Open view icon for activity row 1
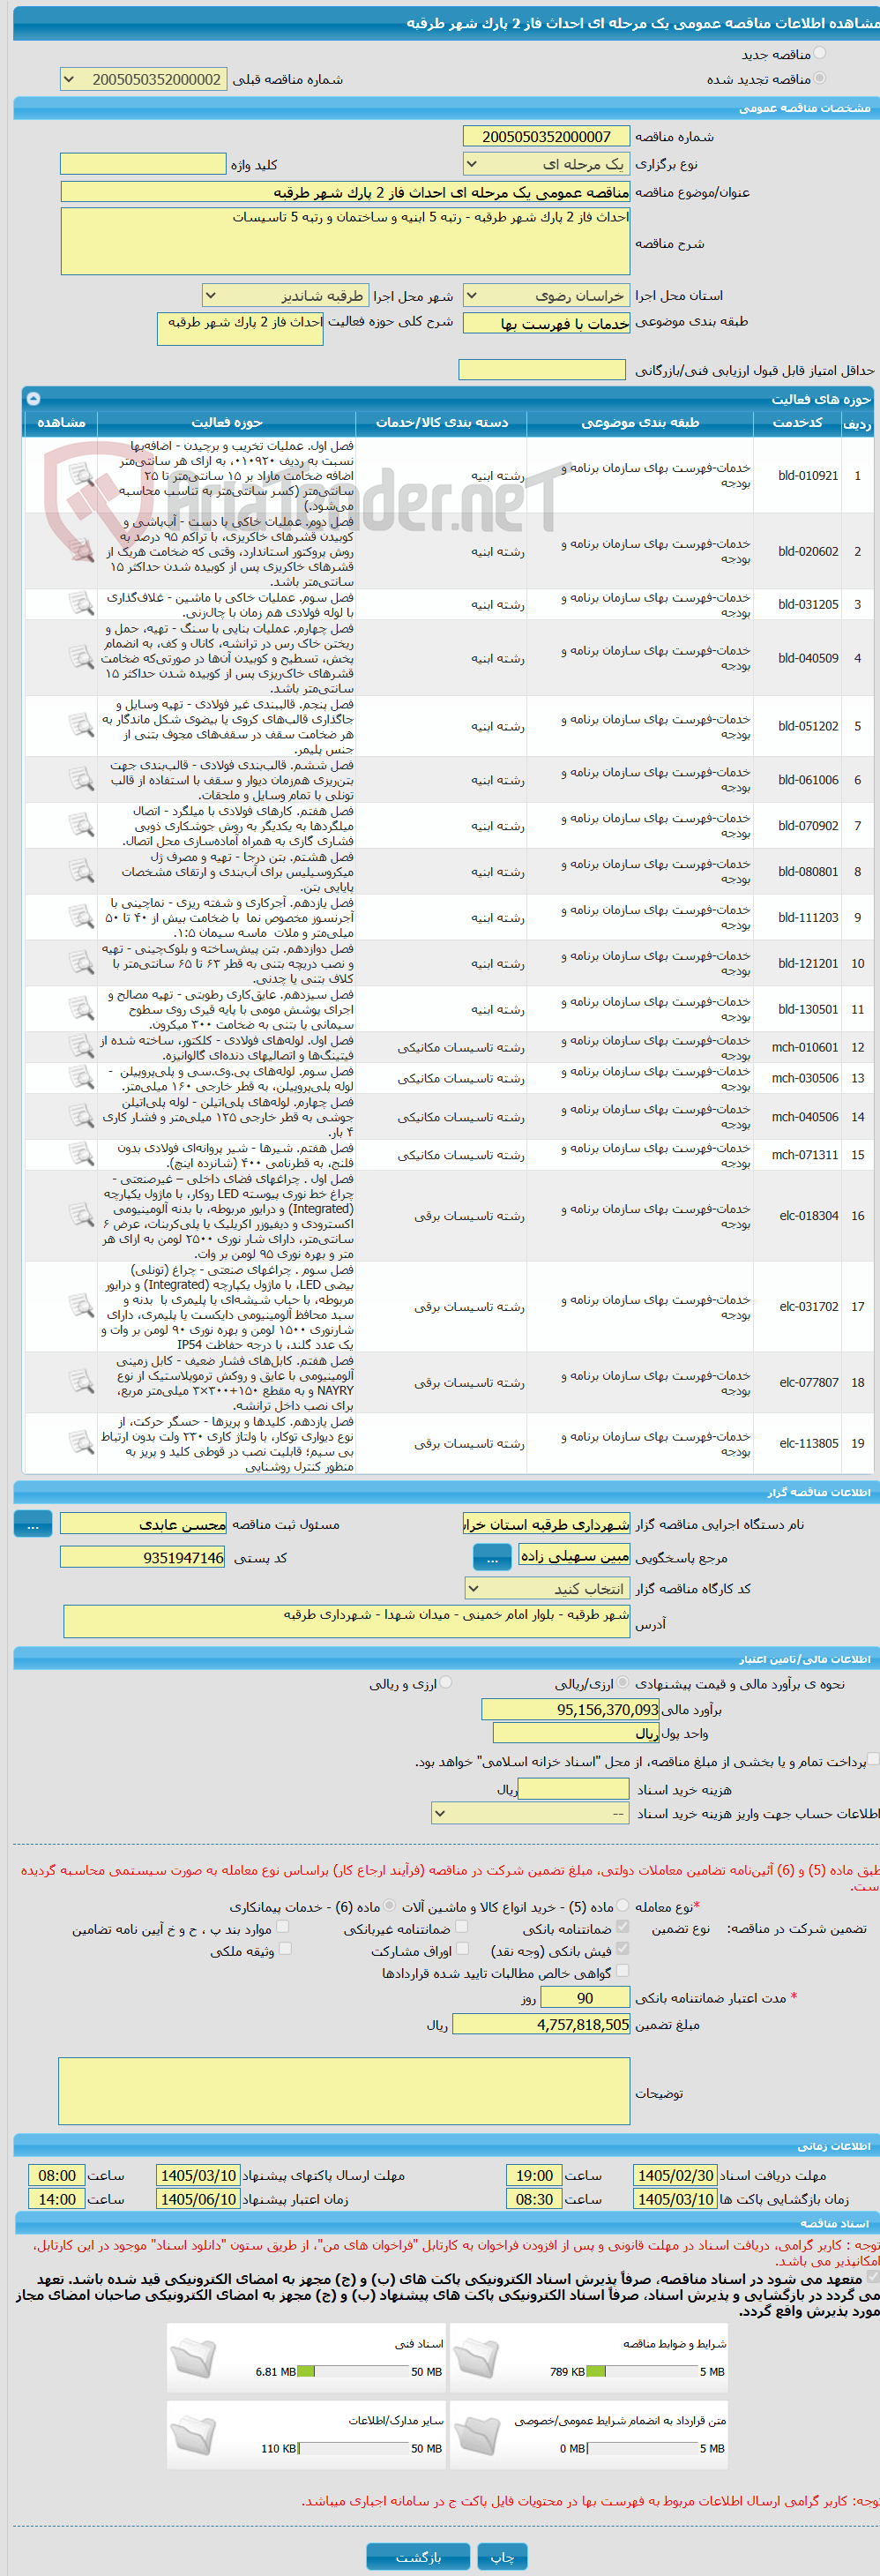880x2576 pixels. (x=80, y=475)
